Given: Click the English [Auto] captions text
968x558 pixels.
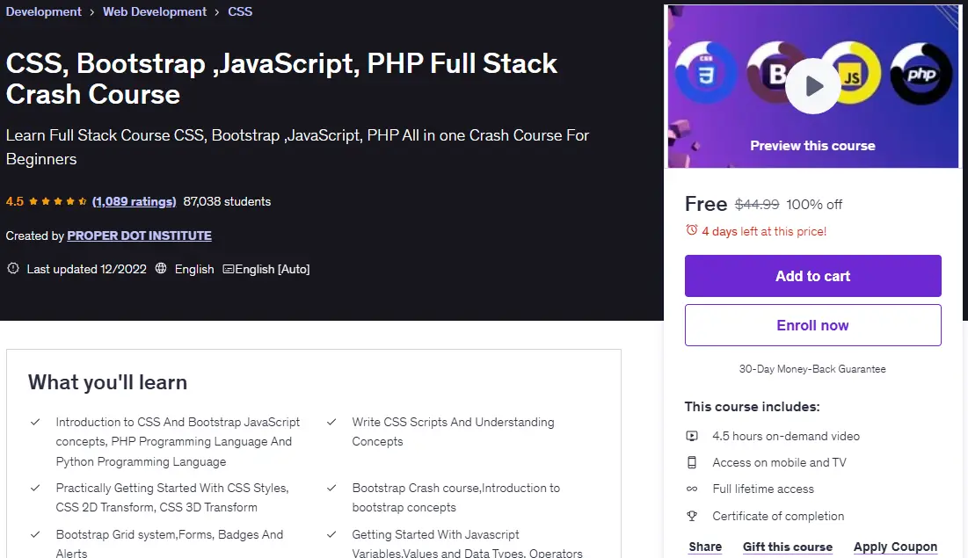Looking at the screenshot, I should pos(273,269).
